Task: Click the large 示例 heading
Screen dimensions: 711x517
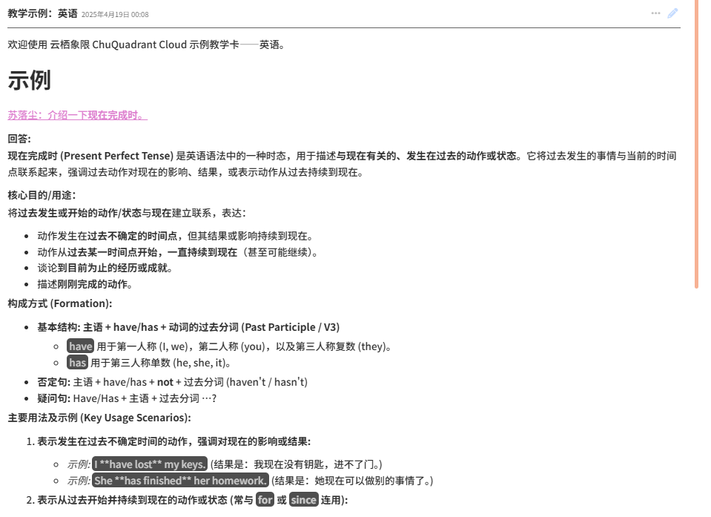Action: [x=29, y=80]
